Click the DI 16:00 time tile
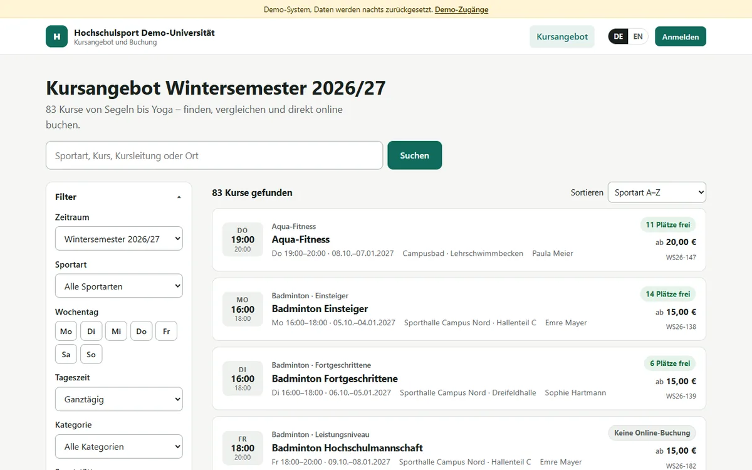The height and width of the screenshot is (470, 752). point(243,379)
